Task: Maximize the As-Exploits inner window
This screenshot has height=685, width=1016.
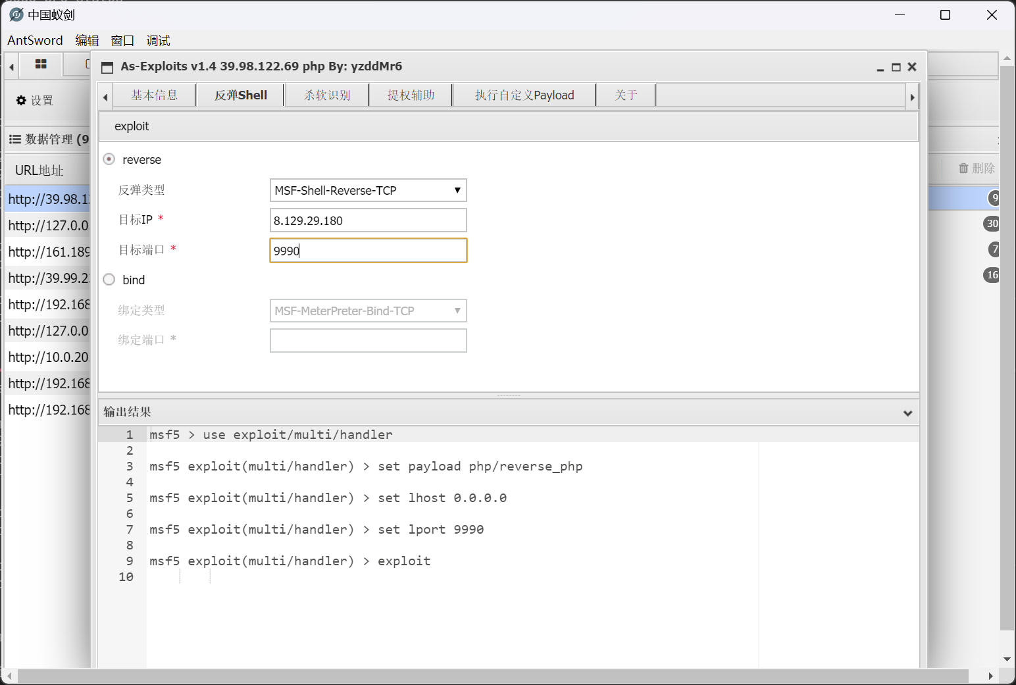Action: 896,67
